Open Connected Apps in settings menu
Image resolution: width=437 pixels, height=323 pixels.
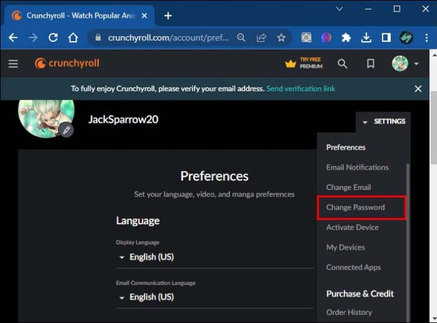pos(353,267)
